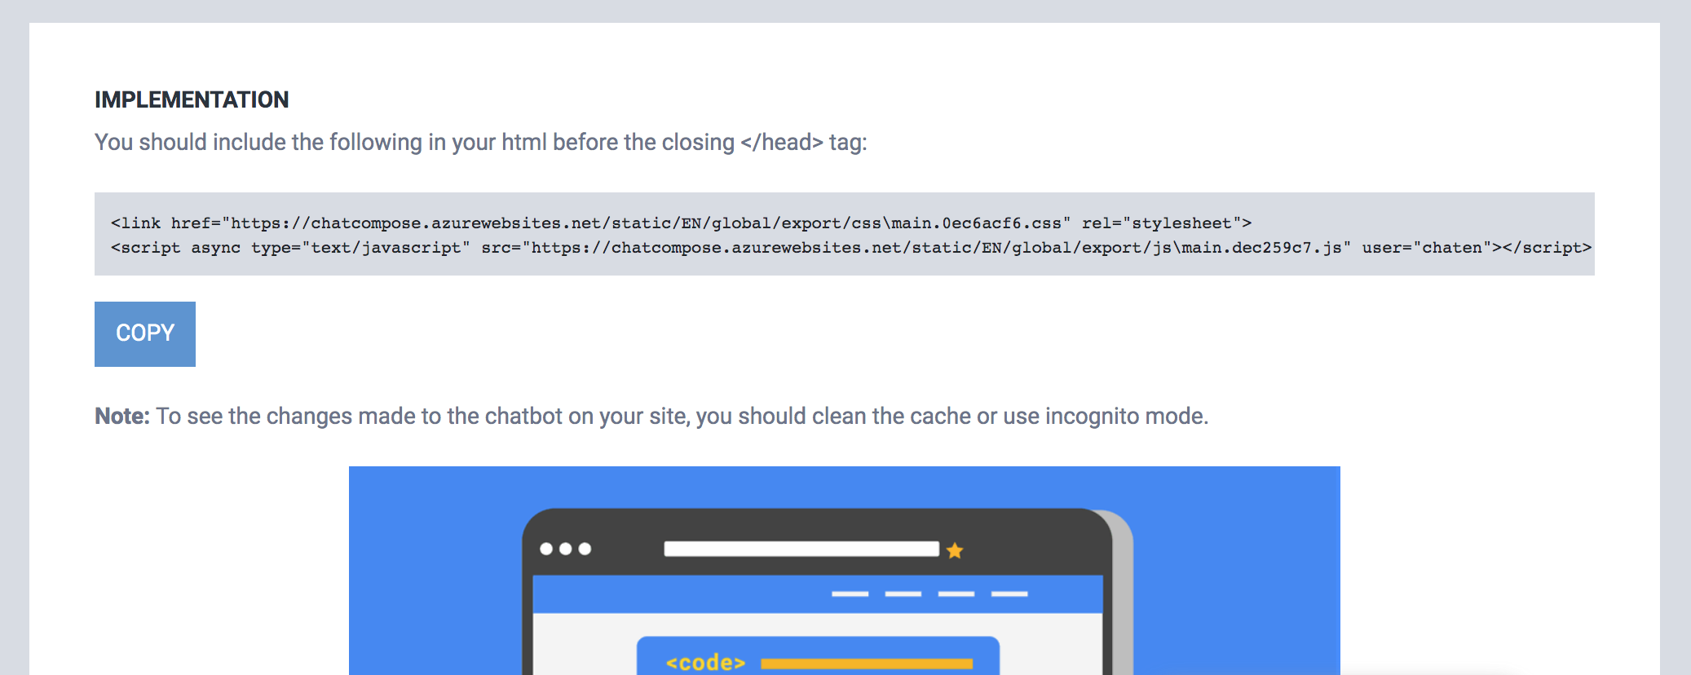This screenshot has height=675, width=1691.
Task: Click the white address bar in illustration
Action: [x=801, y=549]
